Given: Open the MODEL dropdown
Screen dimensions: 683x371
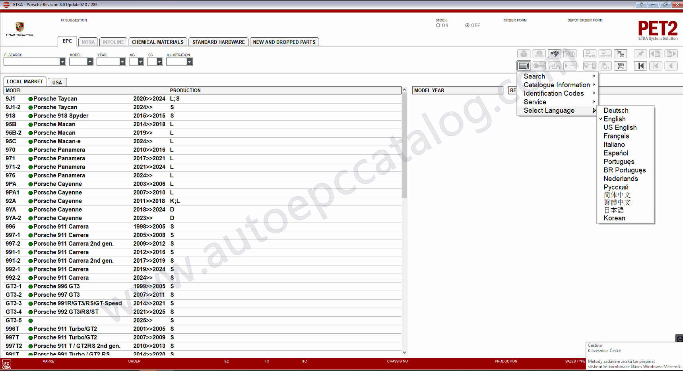Looking at the screenshot, I should tap(90, 62).
